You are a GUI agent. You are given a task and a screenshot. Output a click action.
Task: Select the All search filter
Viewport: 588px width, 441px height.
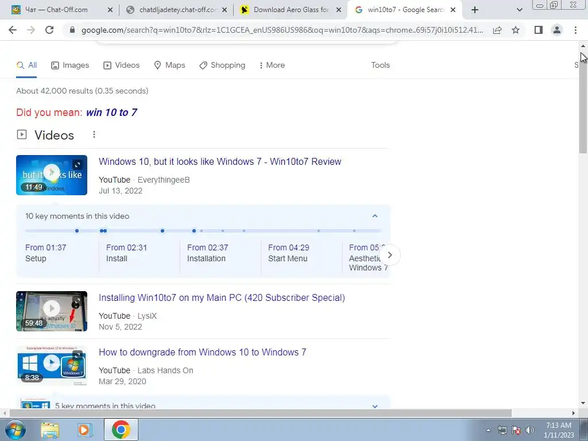tap(26, 65)
